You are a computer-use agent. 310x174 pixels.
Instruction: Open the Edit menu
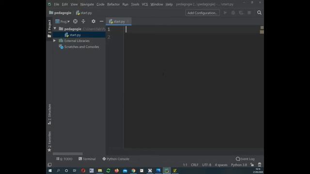pyautogui.click(x=64, y=4)
